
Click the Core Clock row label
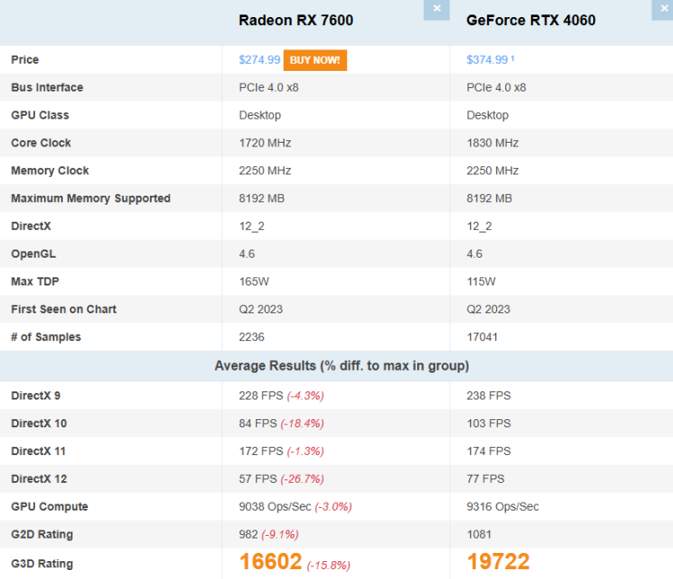[x=40, y=143]
